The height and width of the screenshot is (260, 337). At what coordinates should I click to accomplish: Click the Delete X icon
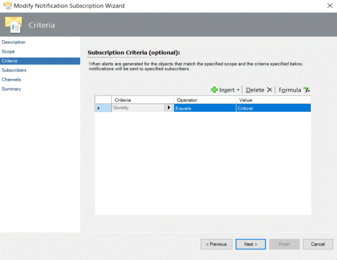(269, 90)
